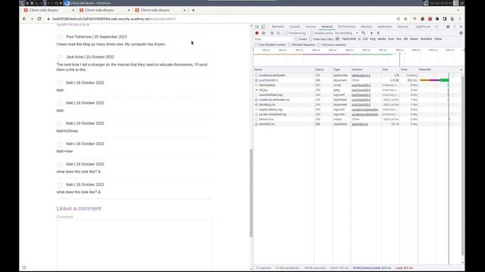485x272 pixels.
Task: Click the network Filter text field
Action: pyautogui.click(x=273, y=39)
